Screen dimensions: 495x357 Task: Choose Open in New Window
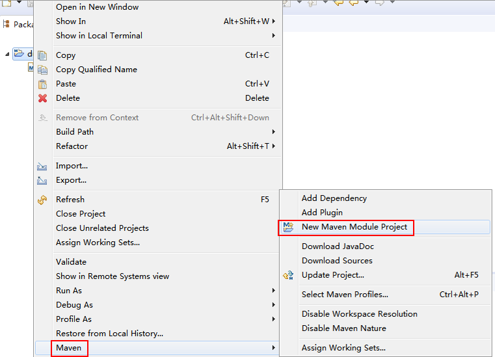(158, 7)
